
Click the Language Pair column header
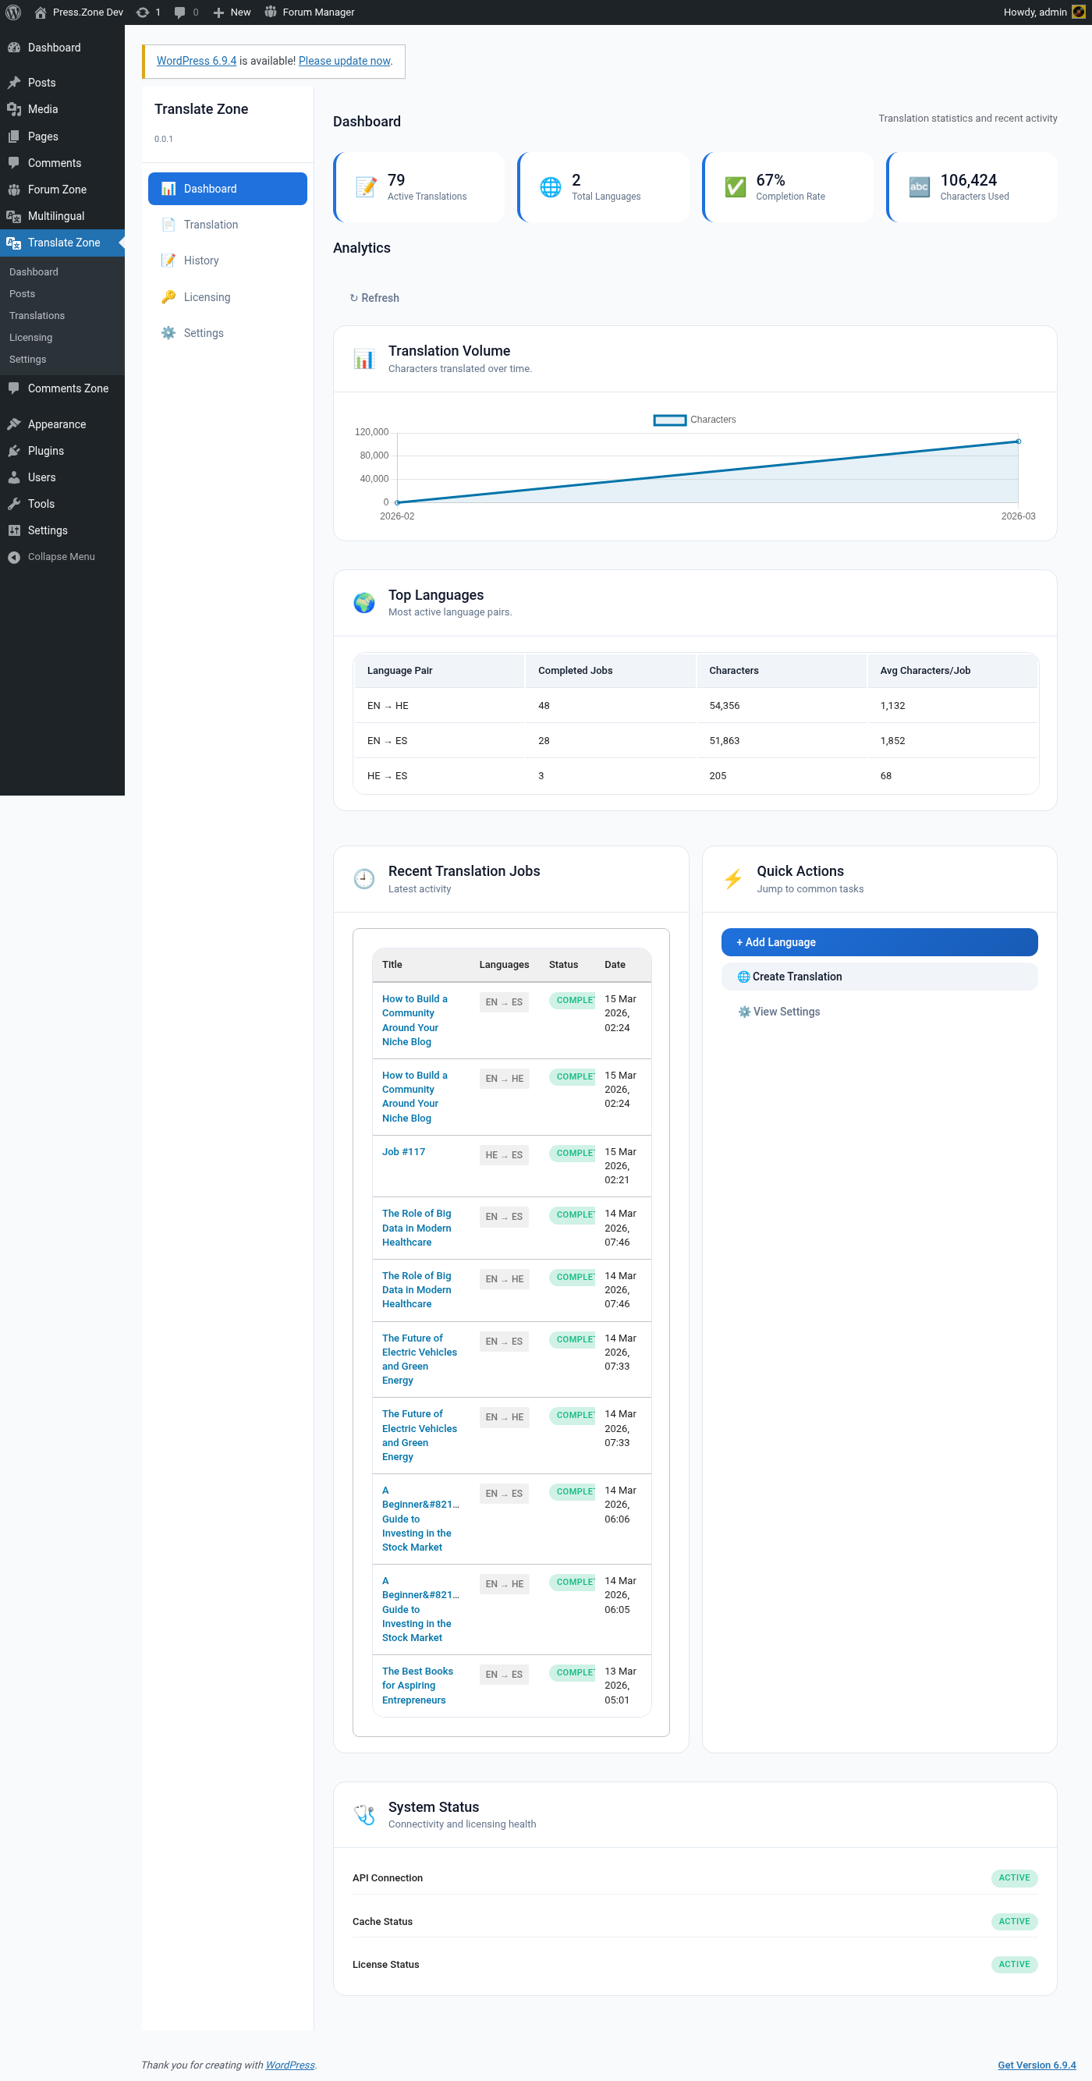tap(439, 671)
